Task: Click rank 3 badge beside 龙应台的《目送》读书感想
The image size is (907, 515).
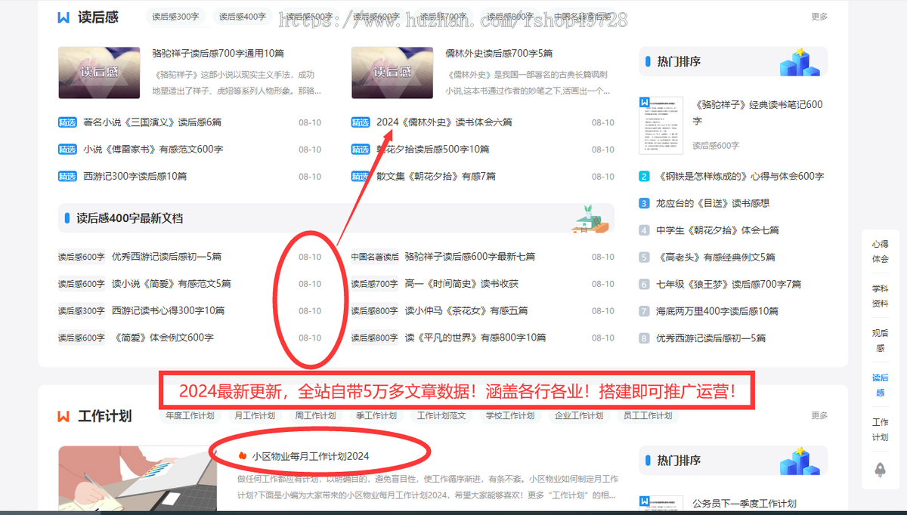Action: (644, 204)
